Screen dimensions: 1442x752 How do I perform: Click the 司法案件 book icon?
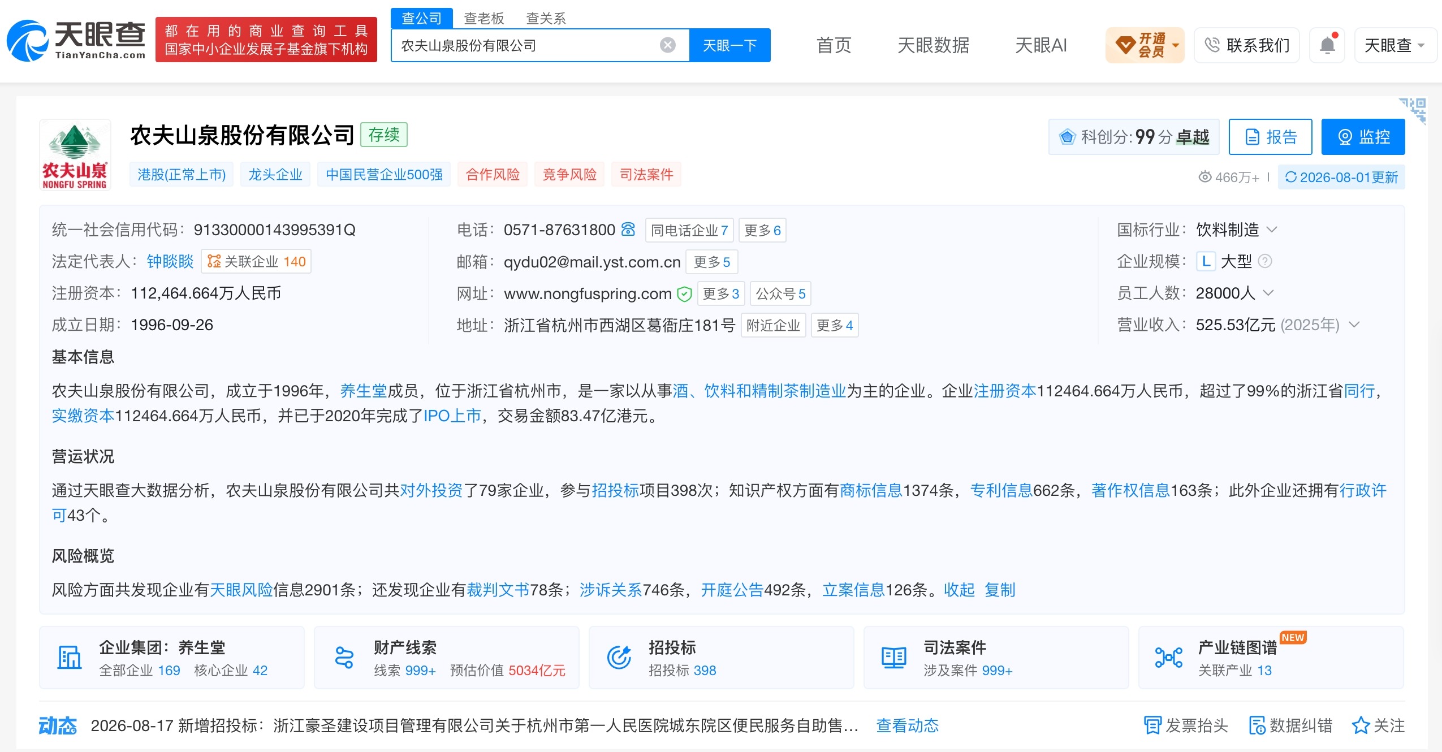click(894, 658)
